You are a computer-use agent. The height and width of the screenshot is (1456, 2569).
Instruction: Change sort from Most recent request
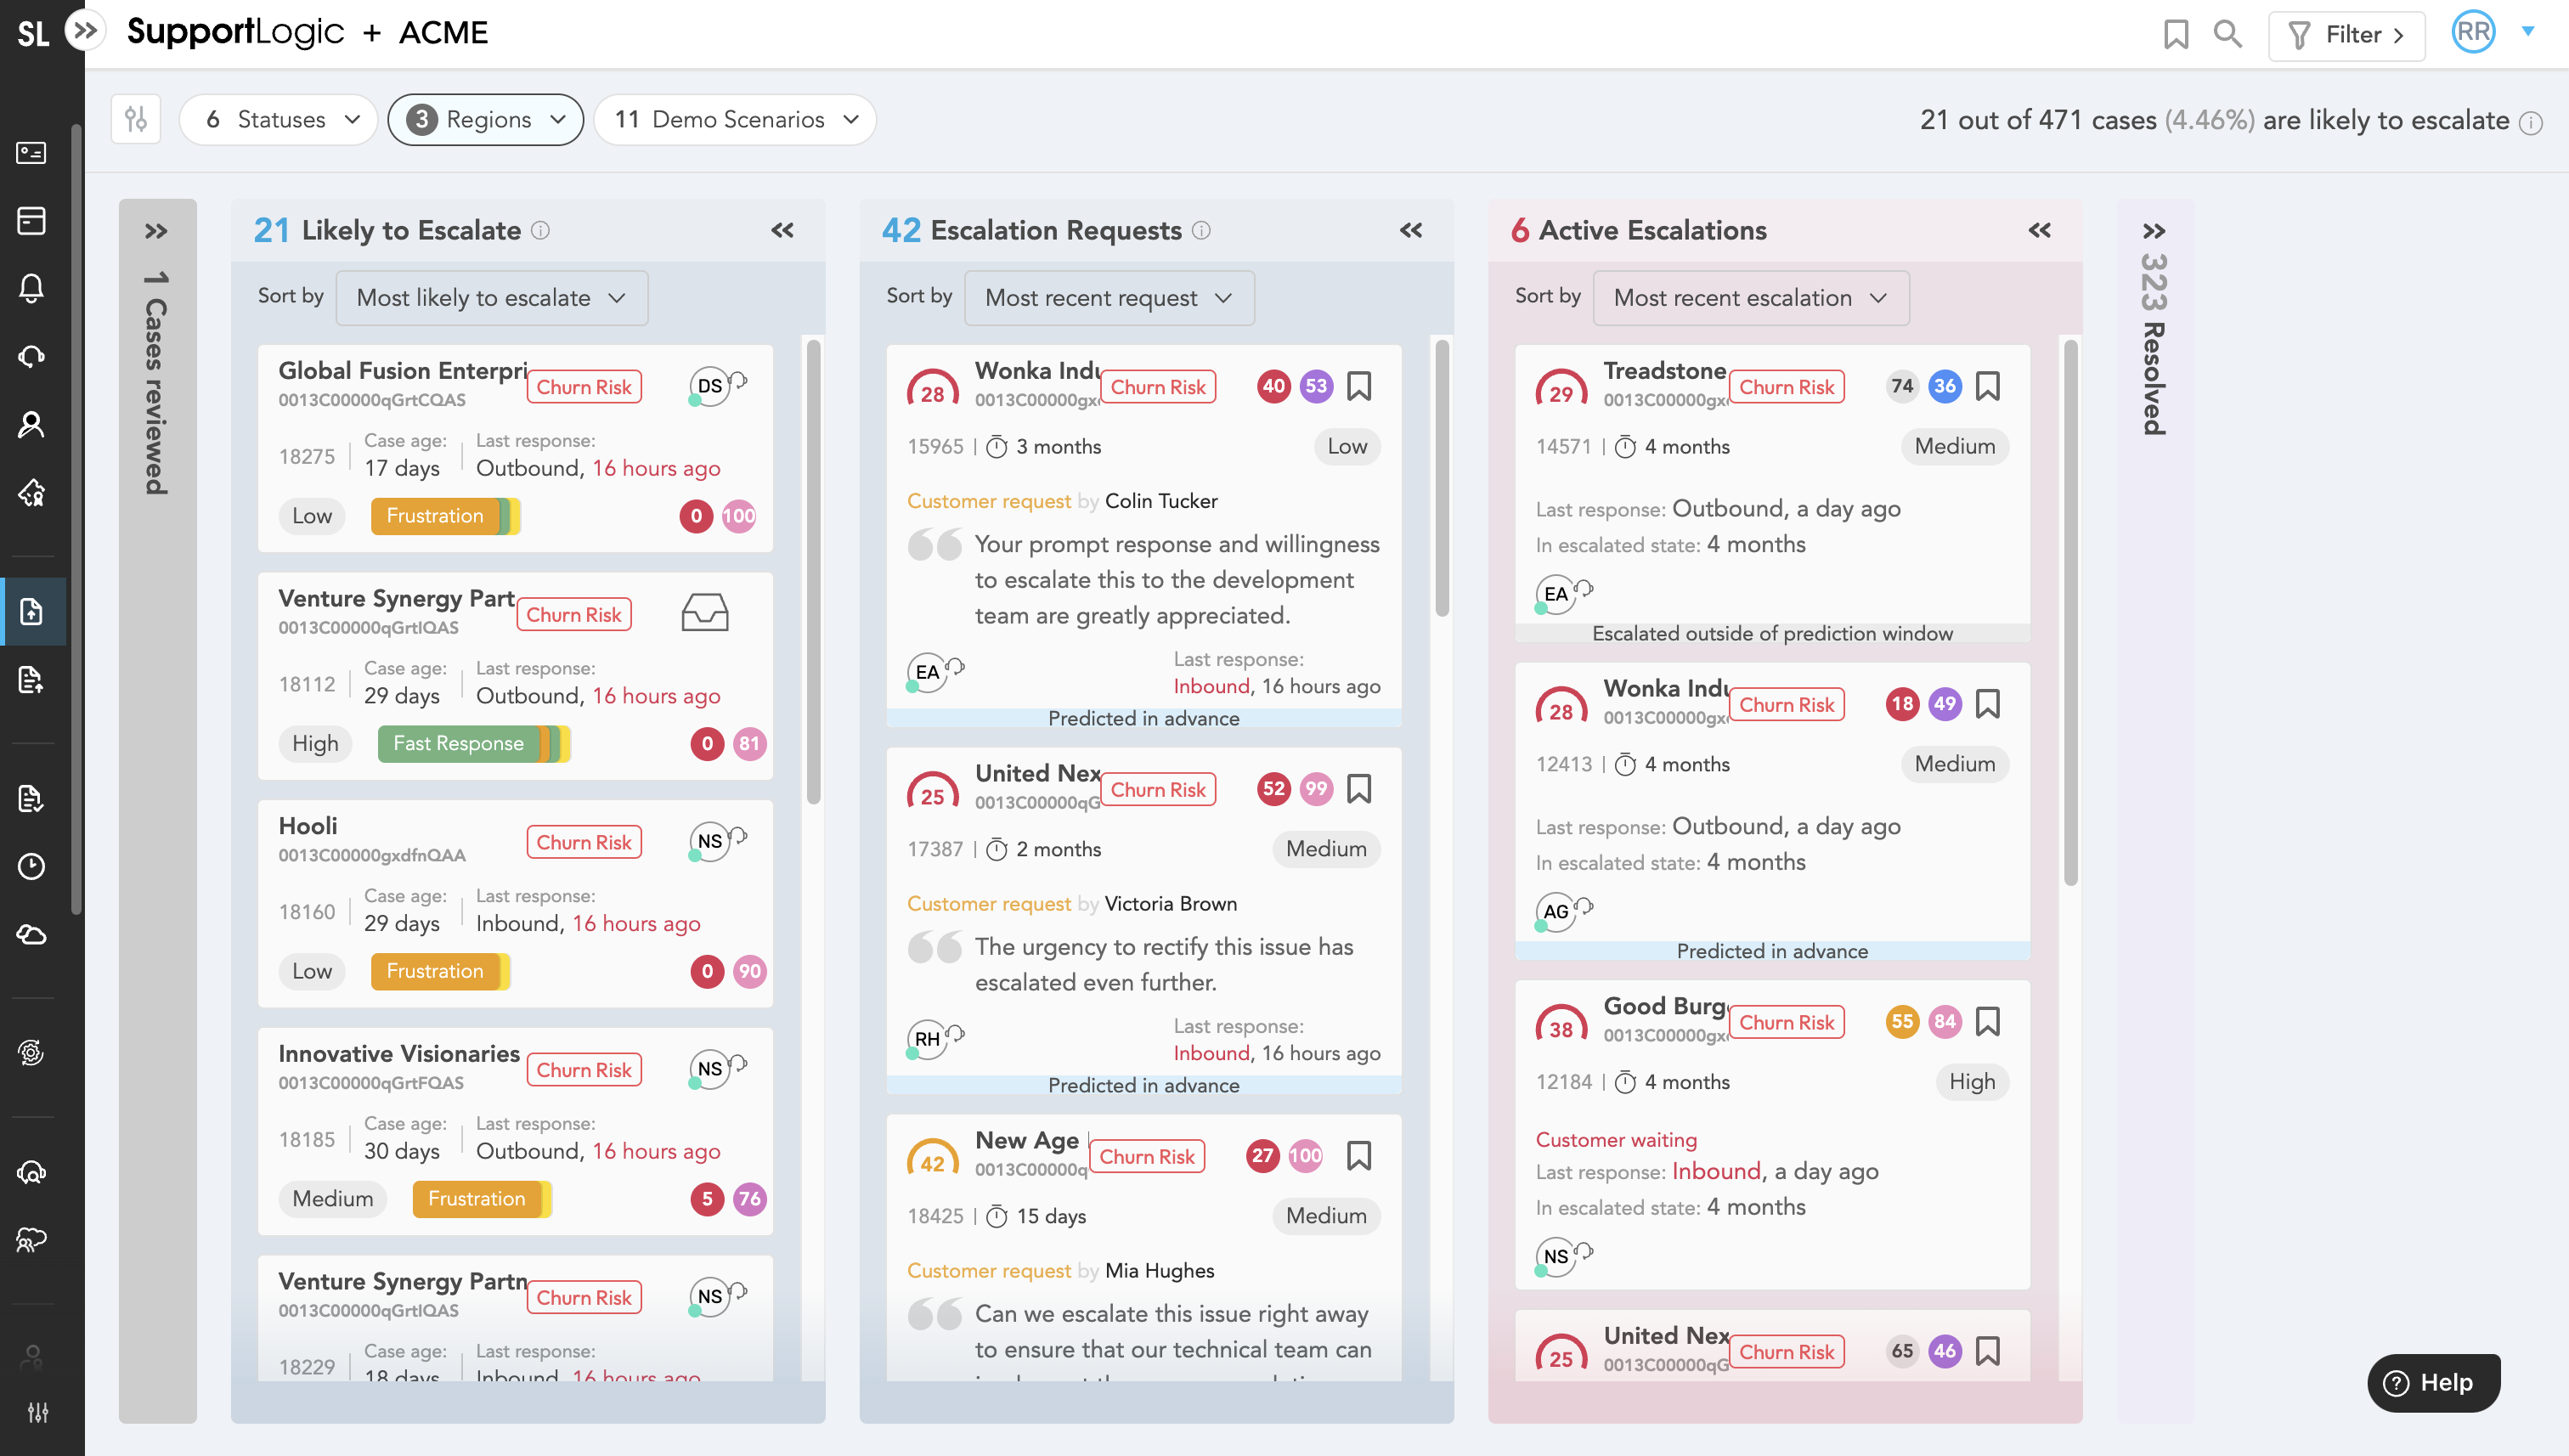(x=1109, y=298)
